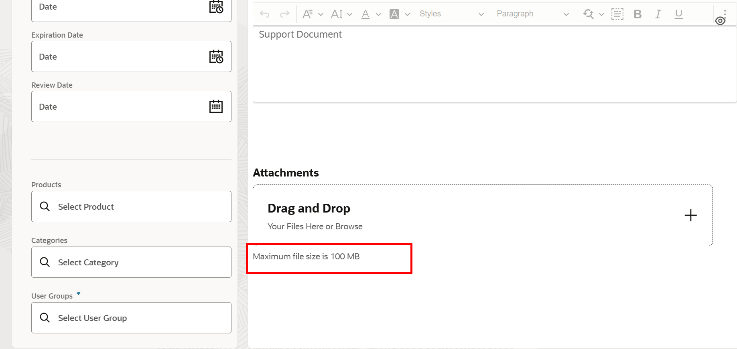The image size is (737, 349).
Task: Open the Expiration Date calendar picker
Action: pyautogui.click(x=216, y=56)
